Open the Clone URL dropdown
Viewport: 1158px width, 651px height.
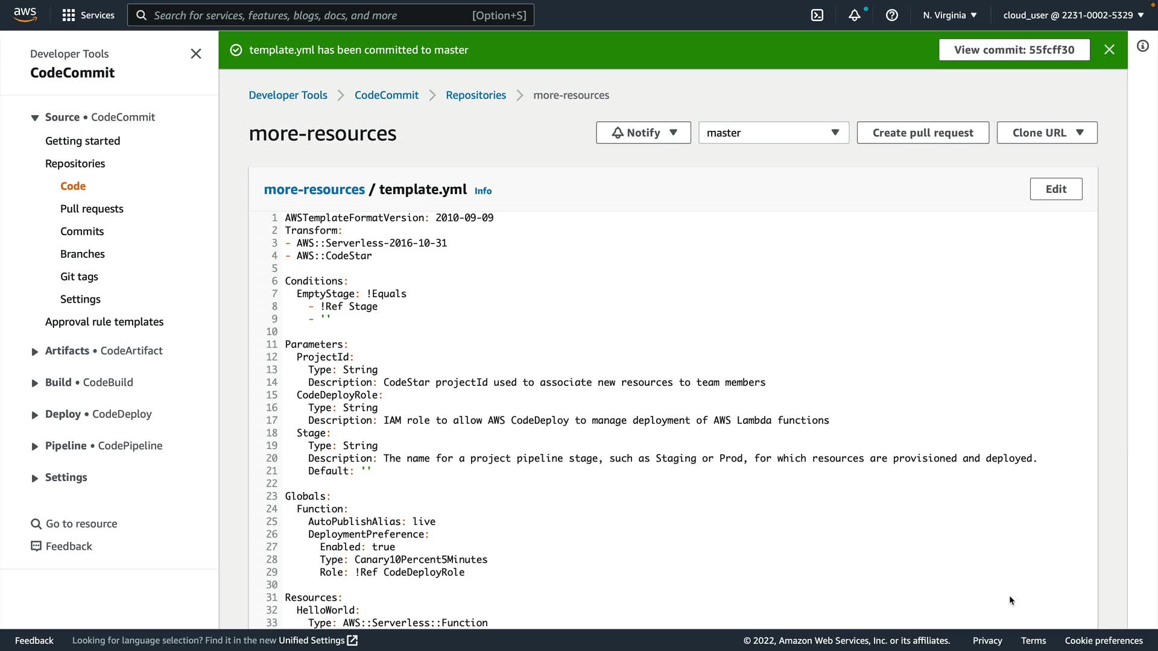(x=1046, y=133)
